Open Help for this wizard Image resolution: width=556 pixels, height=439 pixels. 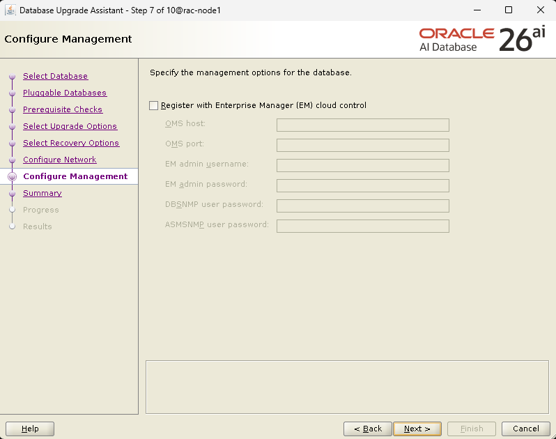tap(30, 429)
